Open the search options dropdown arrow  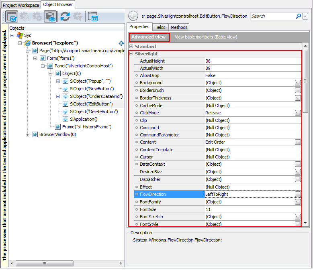pos(305,16)
